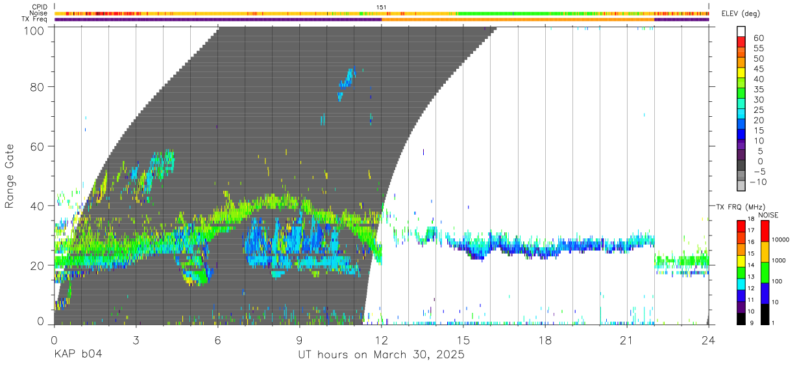Click the Range Gate axis title
Viewport: 797px width, 368px height.
tap(10, 176)
